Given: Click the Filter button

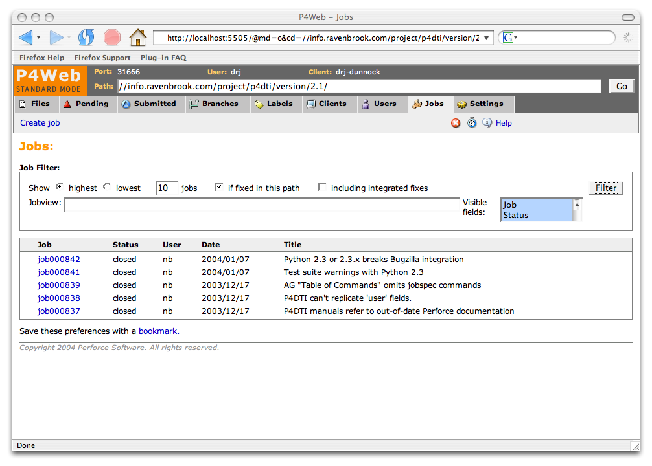Looking at the screenshot, I should tap(606, 187).
